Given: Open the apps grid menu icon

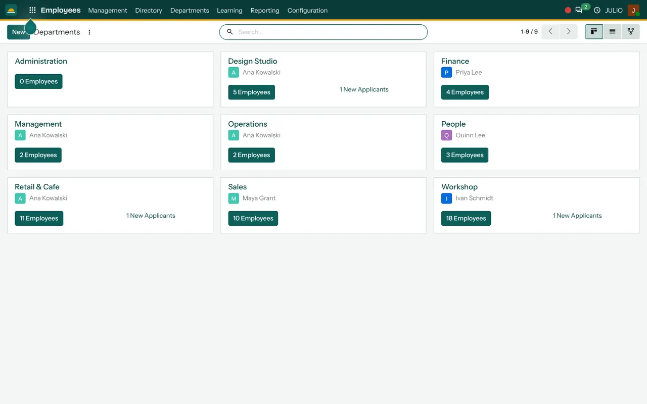Looking at the screenshot, I should (32, 10).
